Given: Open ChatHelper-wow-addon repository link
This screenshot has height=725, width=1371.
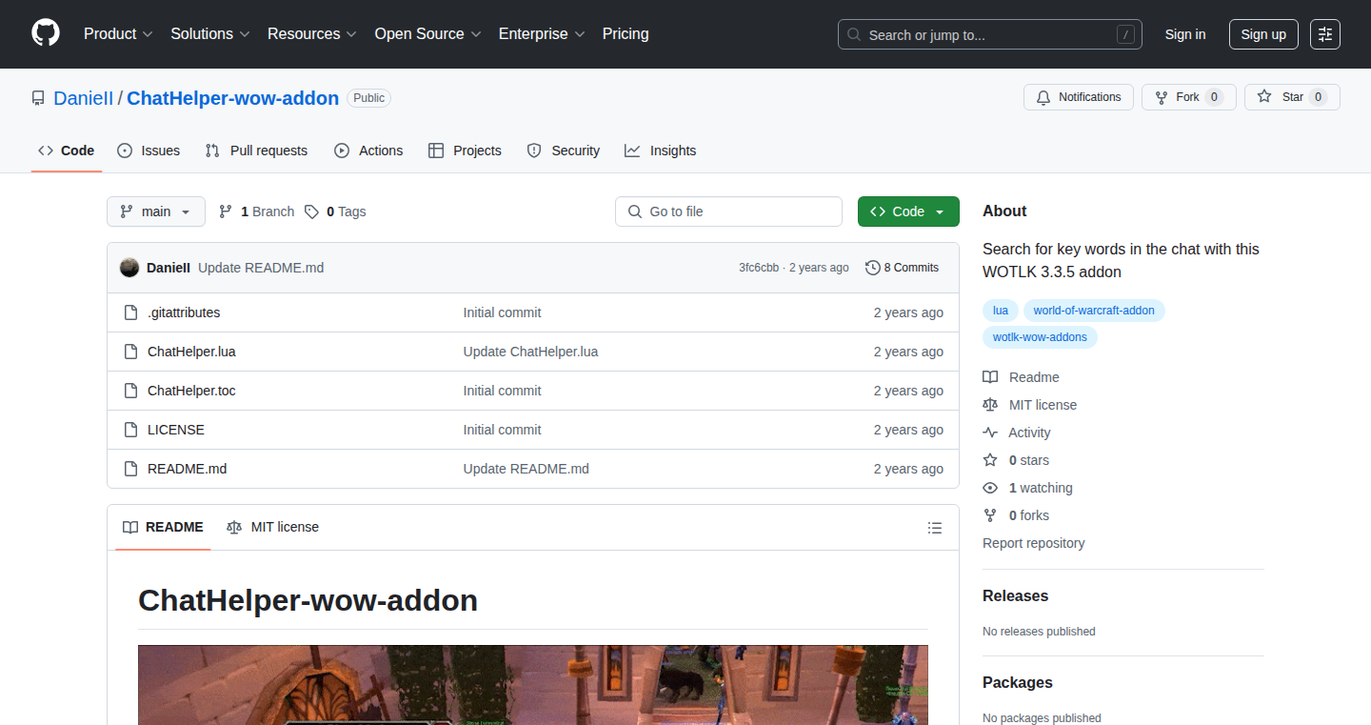Looking at the screenshot, I should tap(232, 98).
